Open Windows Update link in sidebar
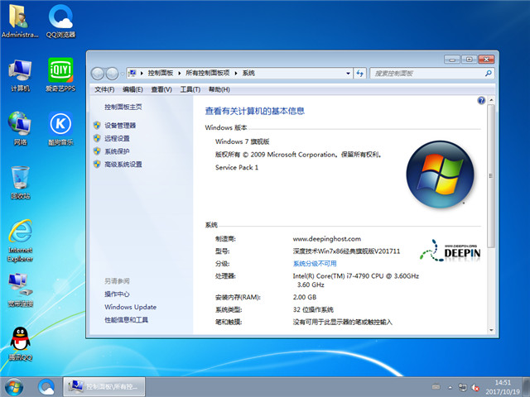Viewport: 530px width, 397px height. click(x=131, y=307)
